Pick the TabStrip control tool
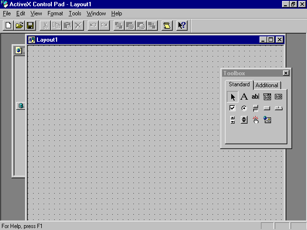Image resolution: width=307 pixels, height=230 pixels. [x=279, y=108]
